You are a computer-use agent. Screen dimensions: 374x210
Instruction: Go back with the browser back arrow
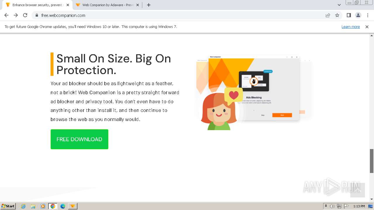pyautogui.click(x=6, y=15)
